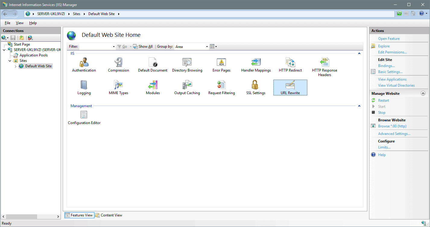
Task: Collapse the IIS group section
Action: pyautogui.click(x=359, y=53)
